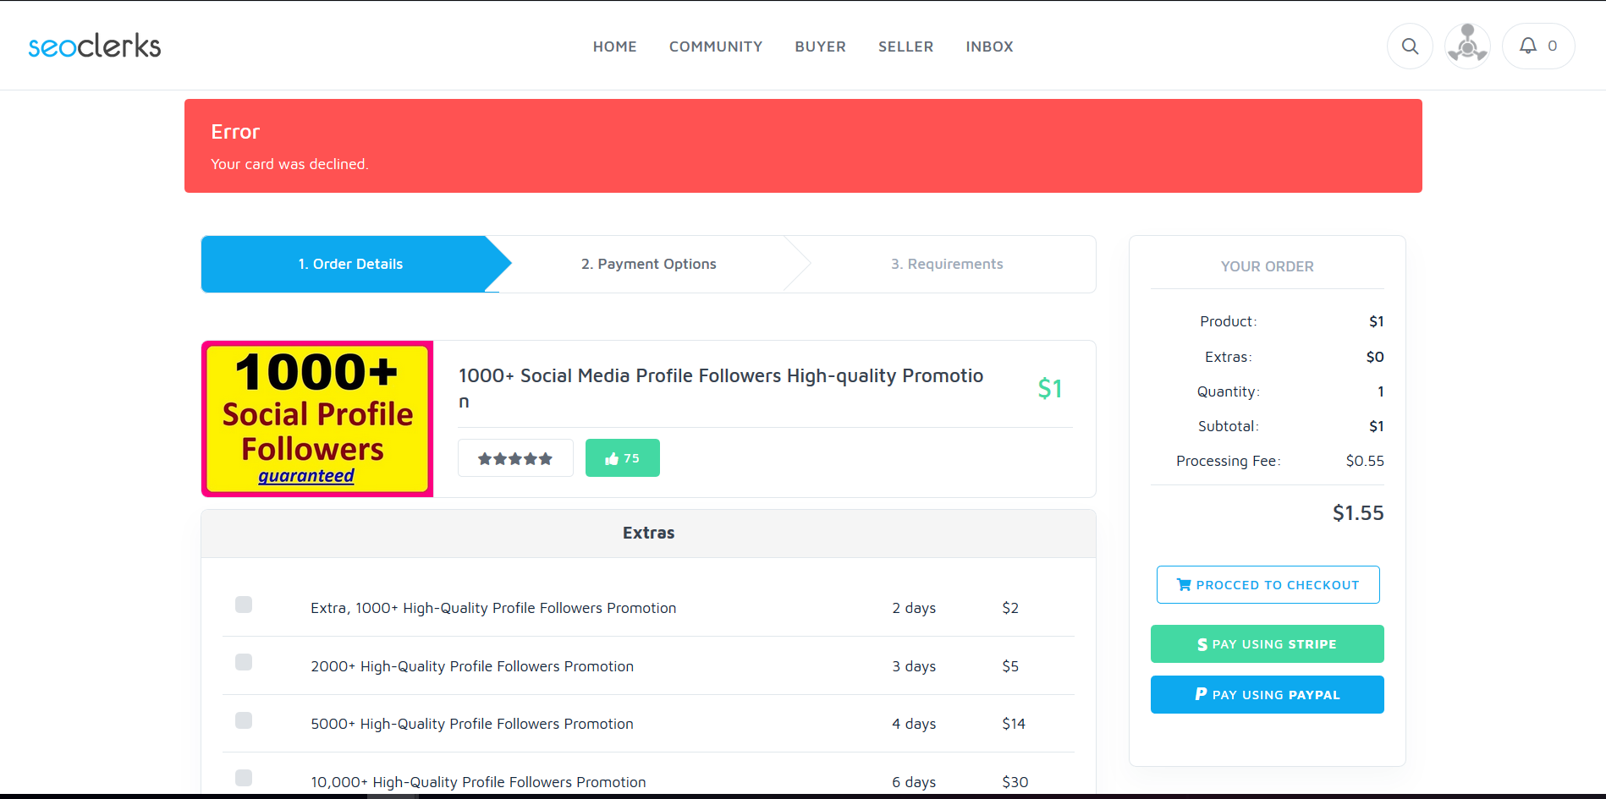This screenshot has height=799, width=1606.
Task: Click the five-star rating box
Action: click(515, 458)
